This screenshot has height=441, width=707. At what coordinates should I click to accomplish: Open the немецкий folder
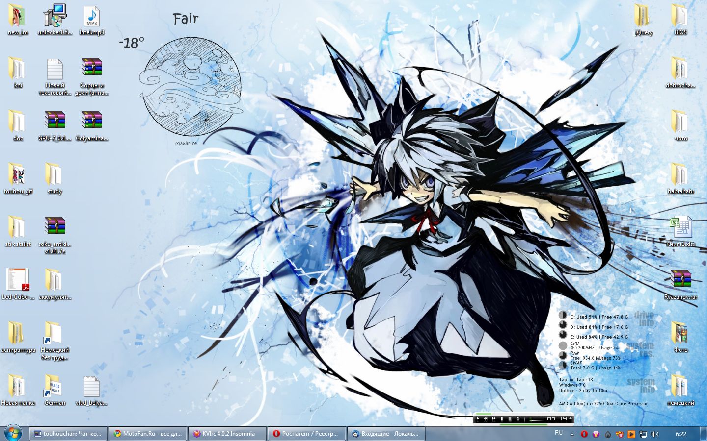pos(680,390)
